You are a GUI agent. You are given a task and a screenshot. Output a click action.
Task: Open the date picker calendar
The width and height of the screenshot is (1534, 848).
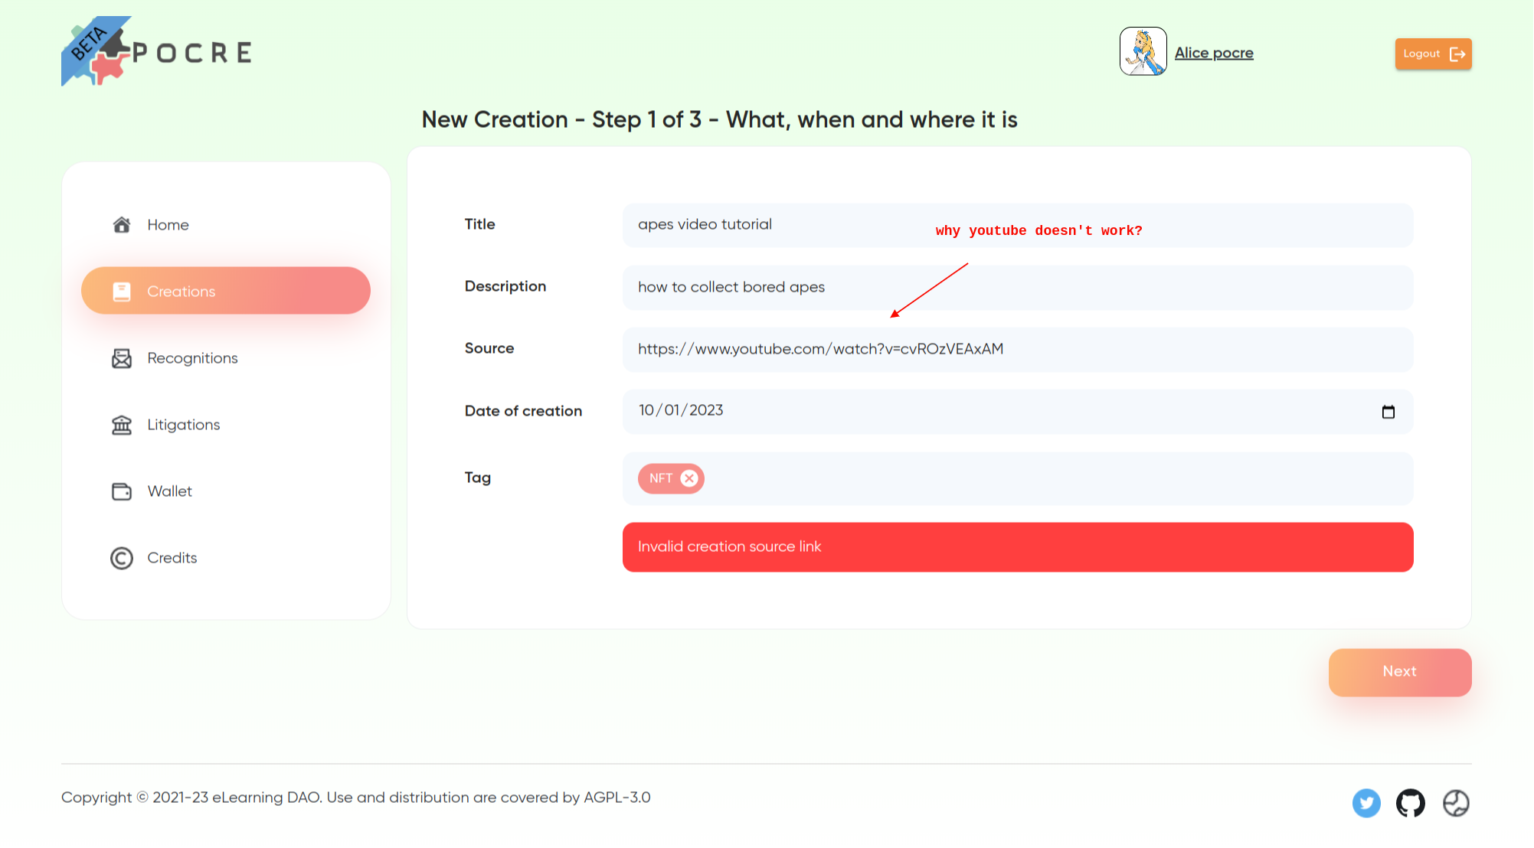point(1388,412)
